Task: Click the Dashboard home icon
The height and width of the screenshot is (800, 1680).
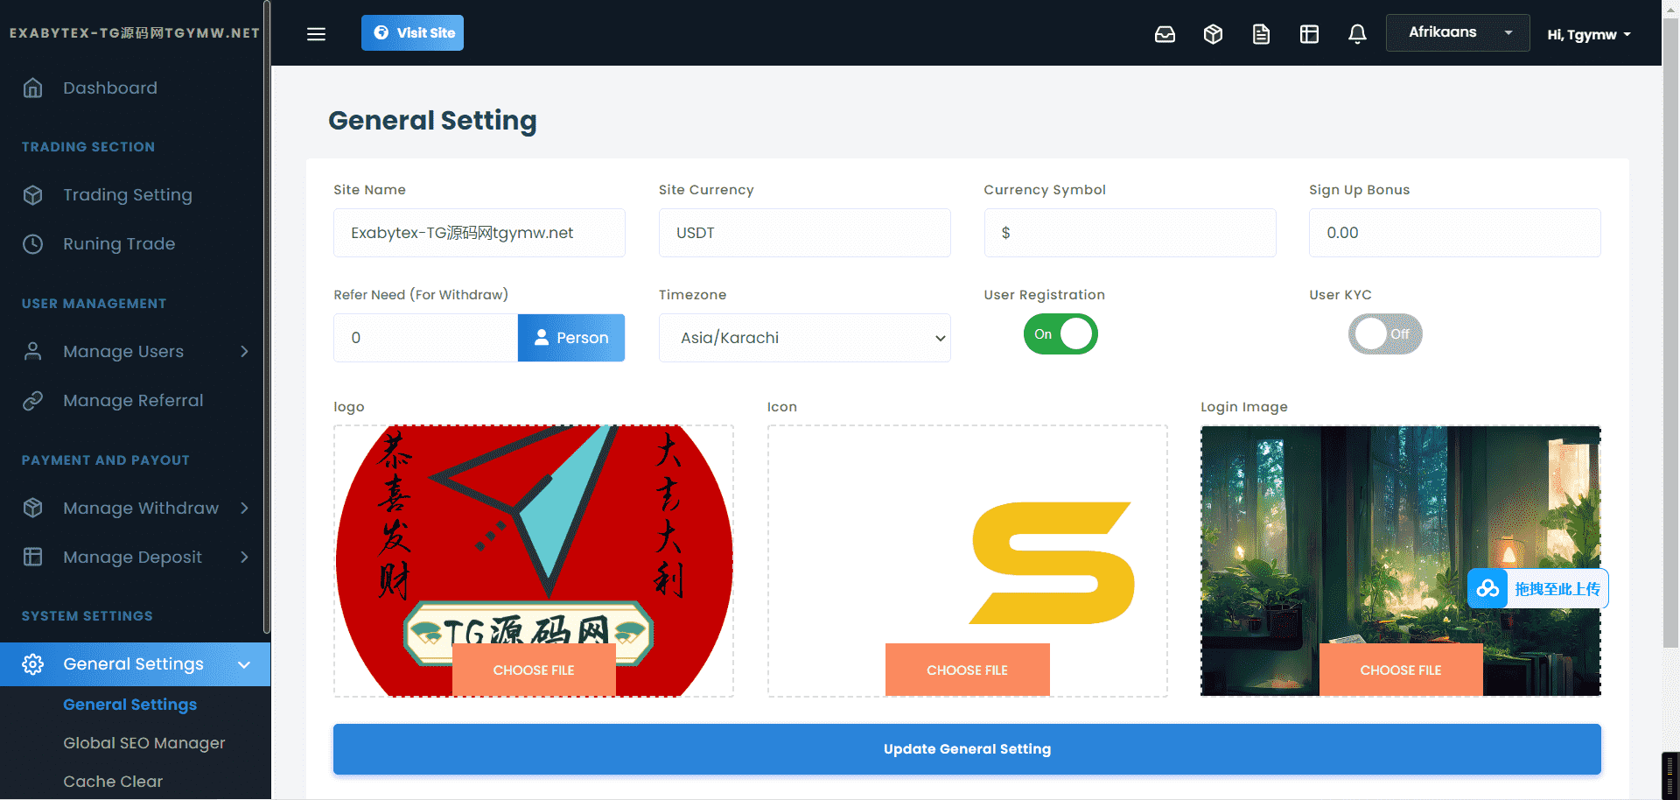Action: click(x=32, y=88)
